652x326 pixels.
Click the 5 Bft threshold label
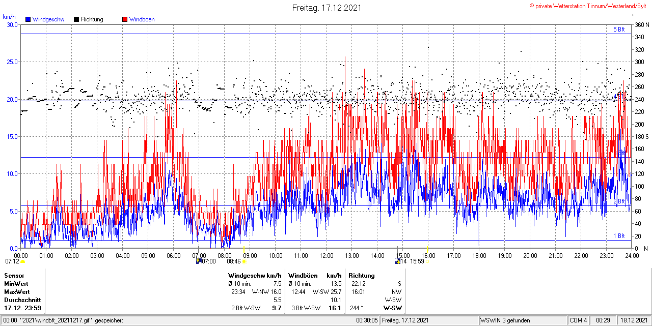[619, 29]
